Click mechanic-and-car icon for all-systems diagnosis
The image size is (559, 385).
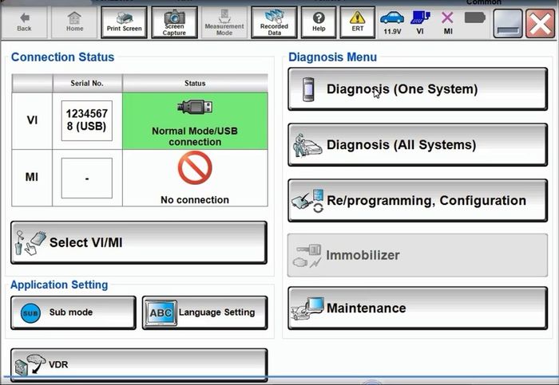307,145
